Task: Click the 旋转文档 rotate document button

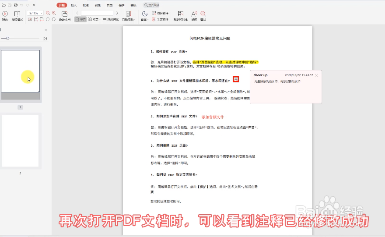Action: [x=65, y=16]
